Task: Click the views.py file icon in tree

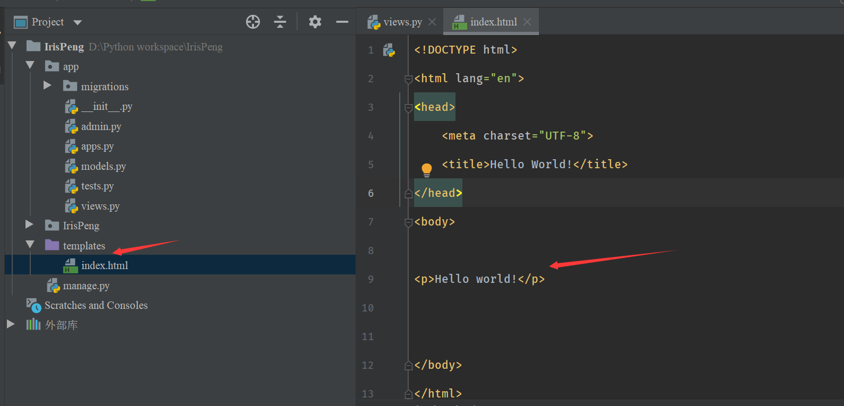Action: 71,206
